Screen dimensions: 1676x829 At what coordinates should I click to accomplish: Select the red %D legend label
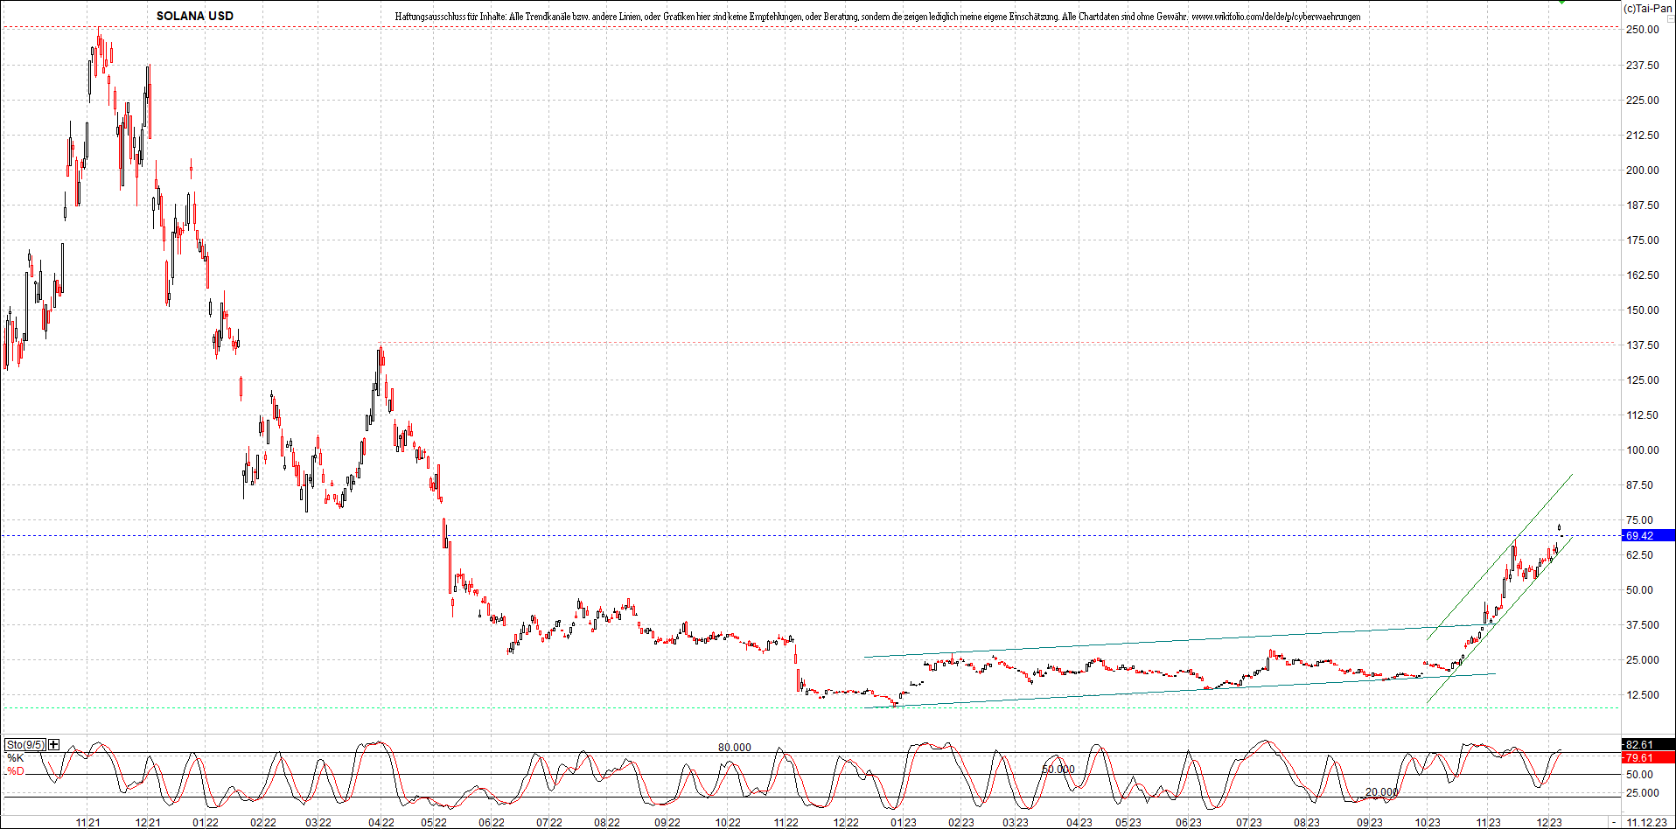tap(16, 771)
